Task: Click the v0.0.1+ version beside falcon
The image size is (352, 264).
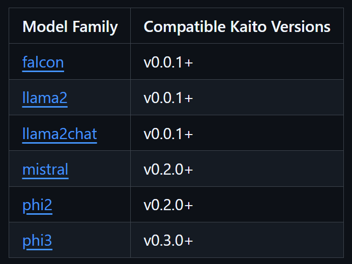Action: [x=168, y=62]
